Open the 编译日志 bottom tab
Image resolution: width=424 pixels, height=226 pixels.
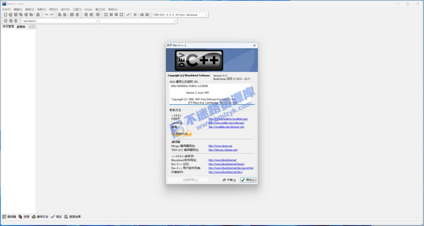click(40, 217)
